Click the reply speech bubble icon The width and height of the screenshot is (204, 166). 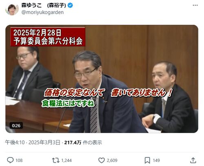[x=10, y=160]
